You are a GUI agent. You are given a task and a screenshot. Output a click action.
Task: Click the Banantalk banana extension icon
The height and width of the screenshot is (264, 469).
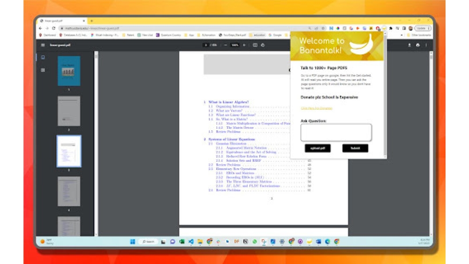[x=385, y=28]
